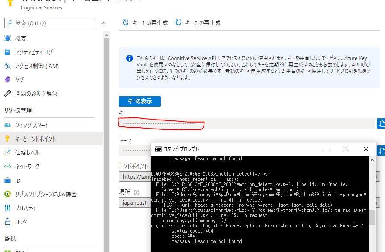Click 'status_code: 404' line in command prompt
Viewport: 385px width, 252px height.
tap(192, 231)
